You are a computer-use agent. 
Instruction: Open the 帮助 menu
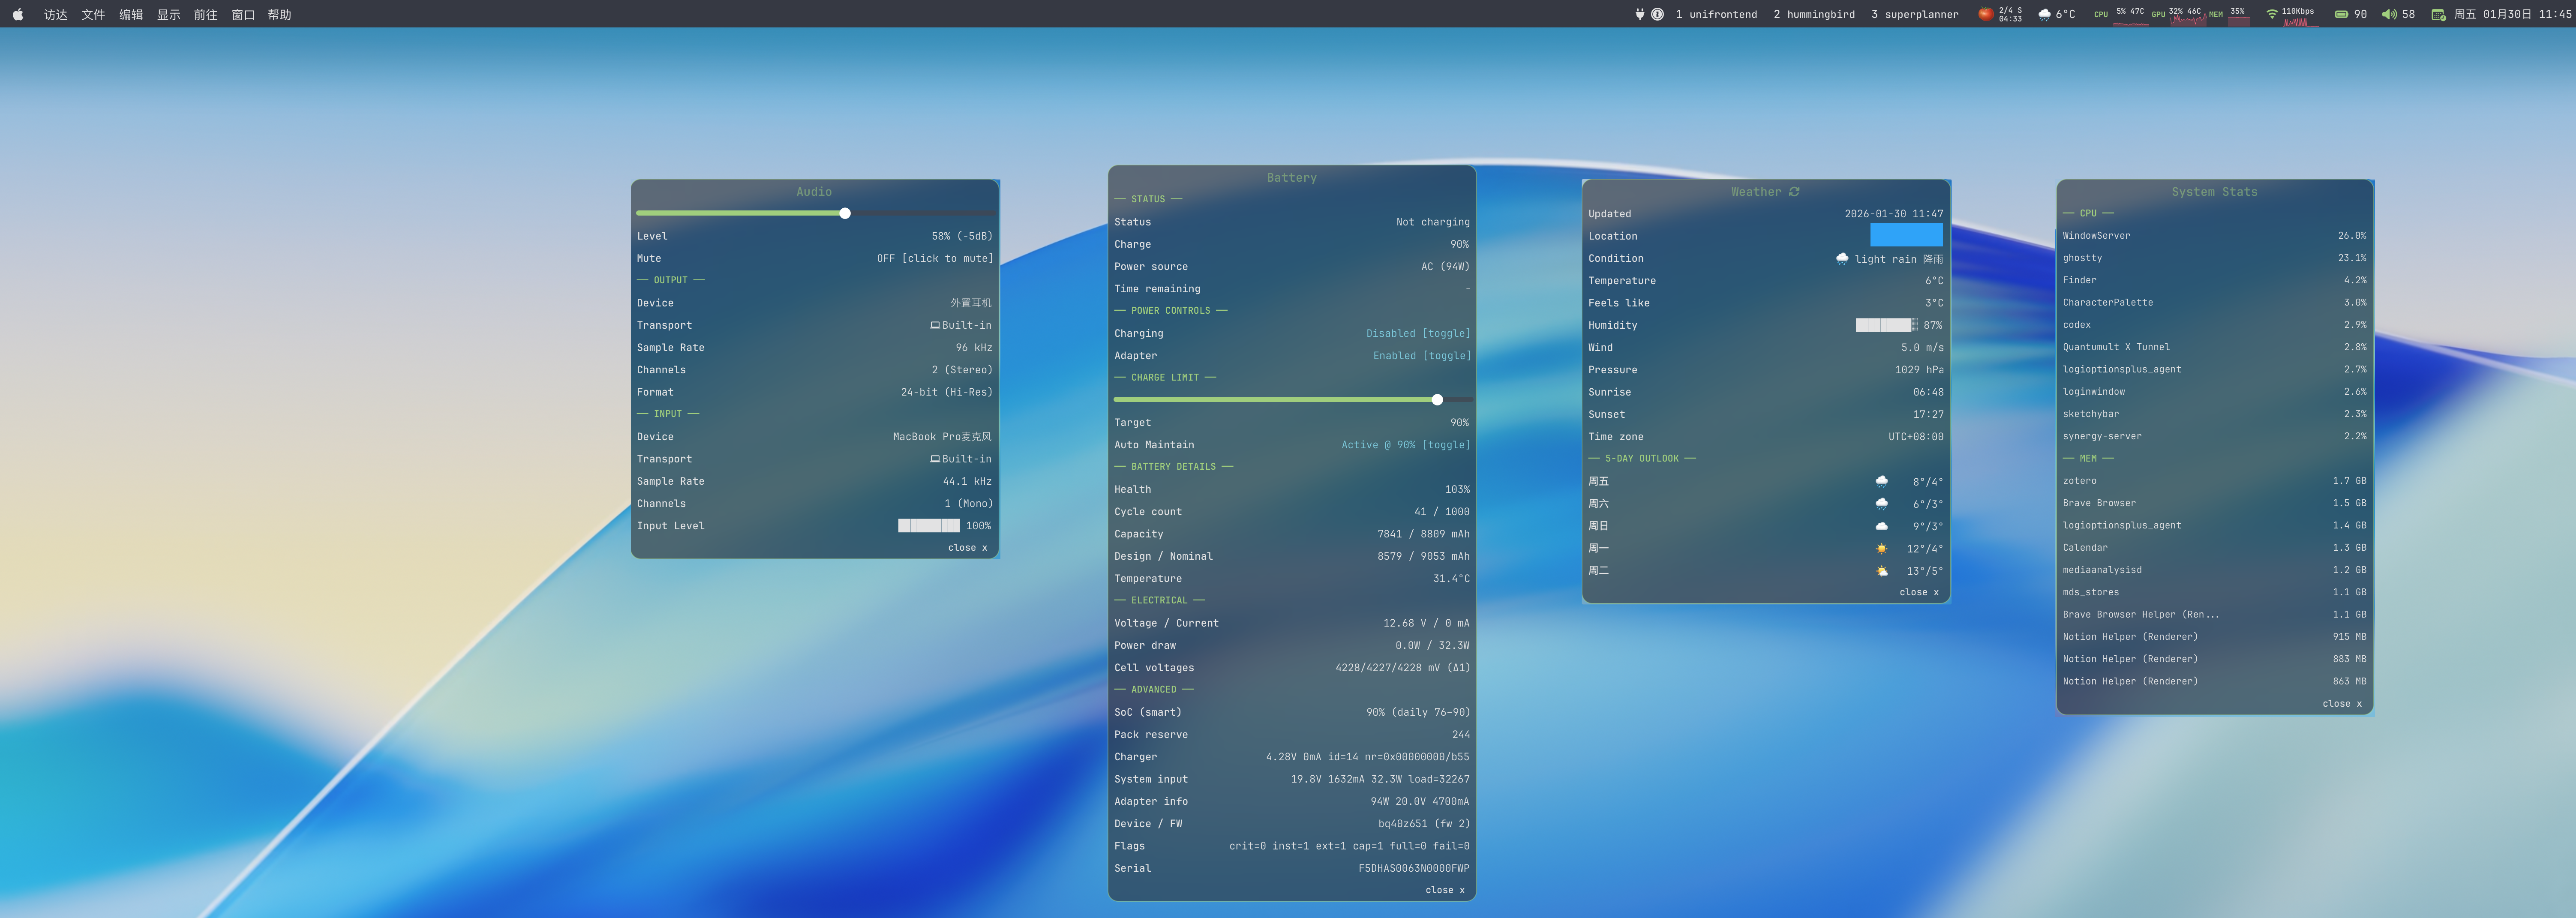[279, 14]
